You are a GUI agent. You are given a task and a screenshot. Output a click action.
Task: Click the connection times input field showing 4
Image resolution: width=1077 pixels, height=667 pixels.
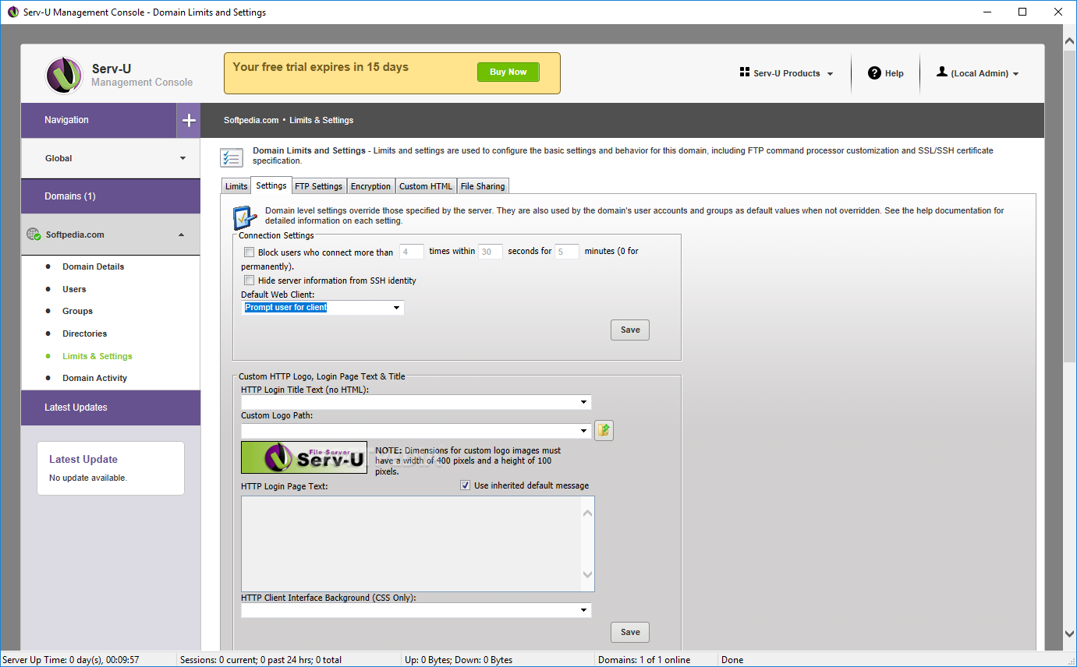(x=412, y=252)
